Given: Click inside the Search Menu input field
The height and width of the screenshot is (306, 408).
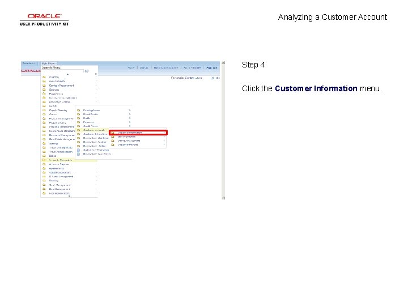Looking at the screenshot, I should tap(62, 71).
